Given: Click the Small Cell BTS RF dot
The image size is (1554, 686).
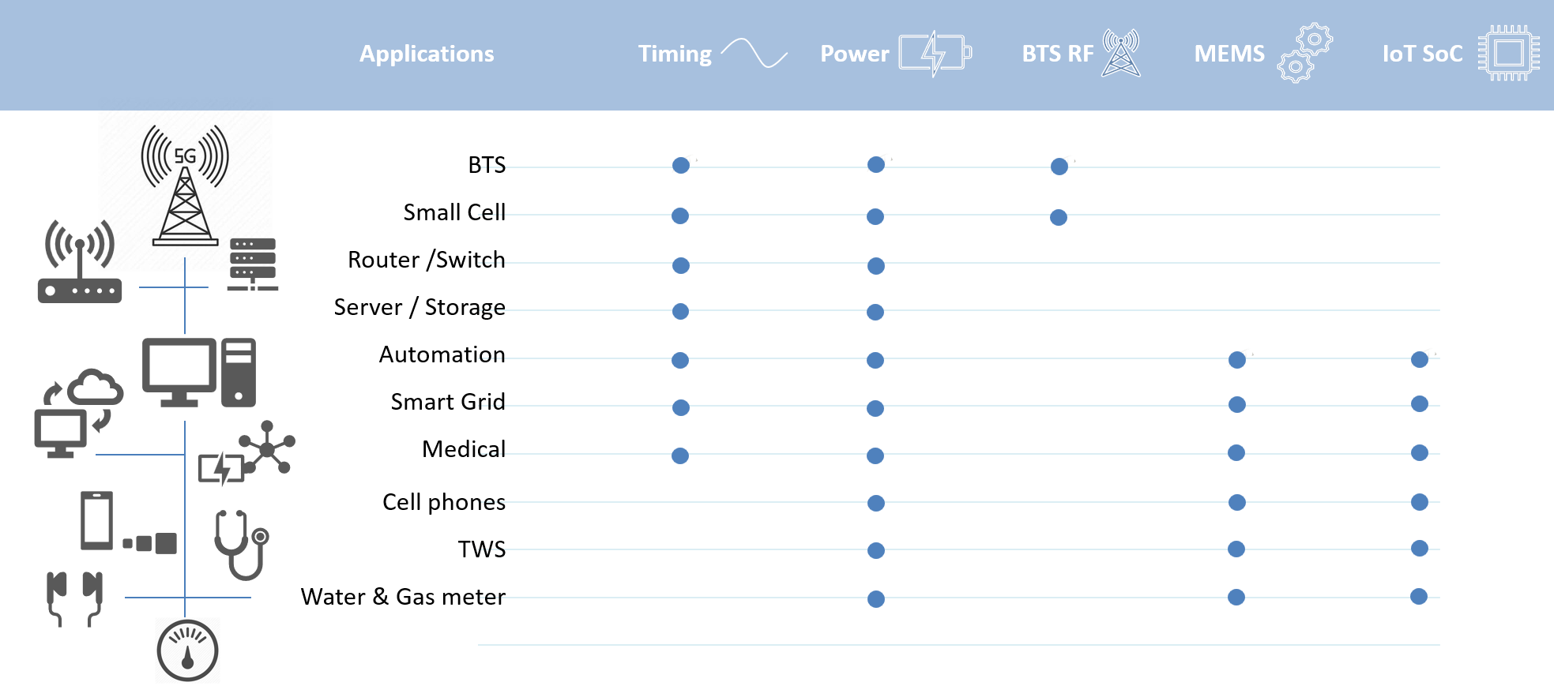Looking at the screenshot, I should pos(1059,217).
